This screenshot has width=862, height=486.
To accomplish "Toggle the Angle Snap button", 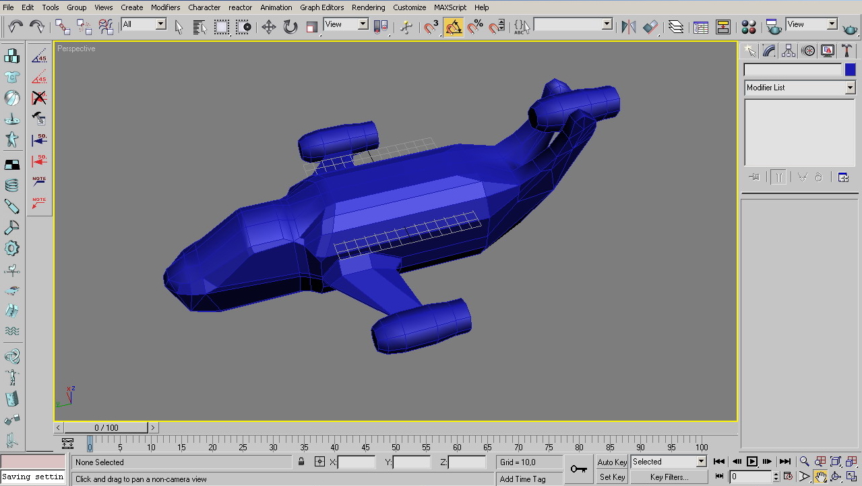I will click(454, 27).
